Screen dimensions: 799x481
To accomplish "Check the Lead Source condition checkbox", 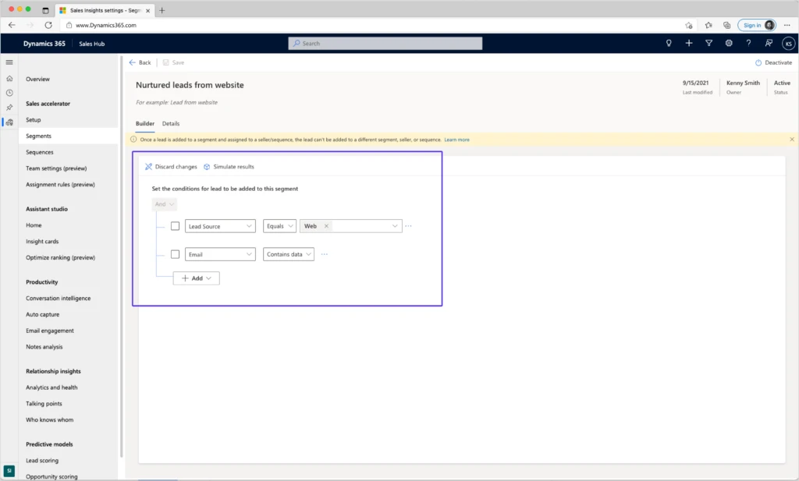I will [175, 225].
